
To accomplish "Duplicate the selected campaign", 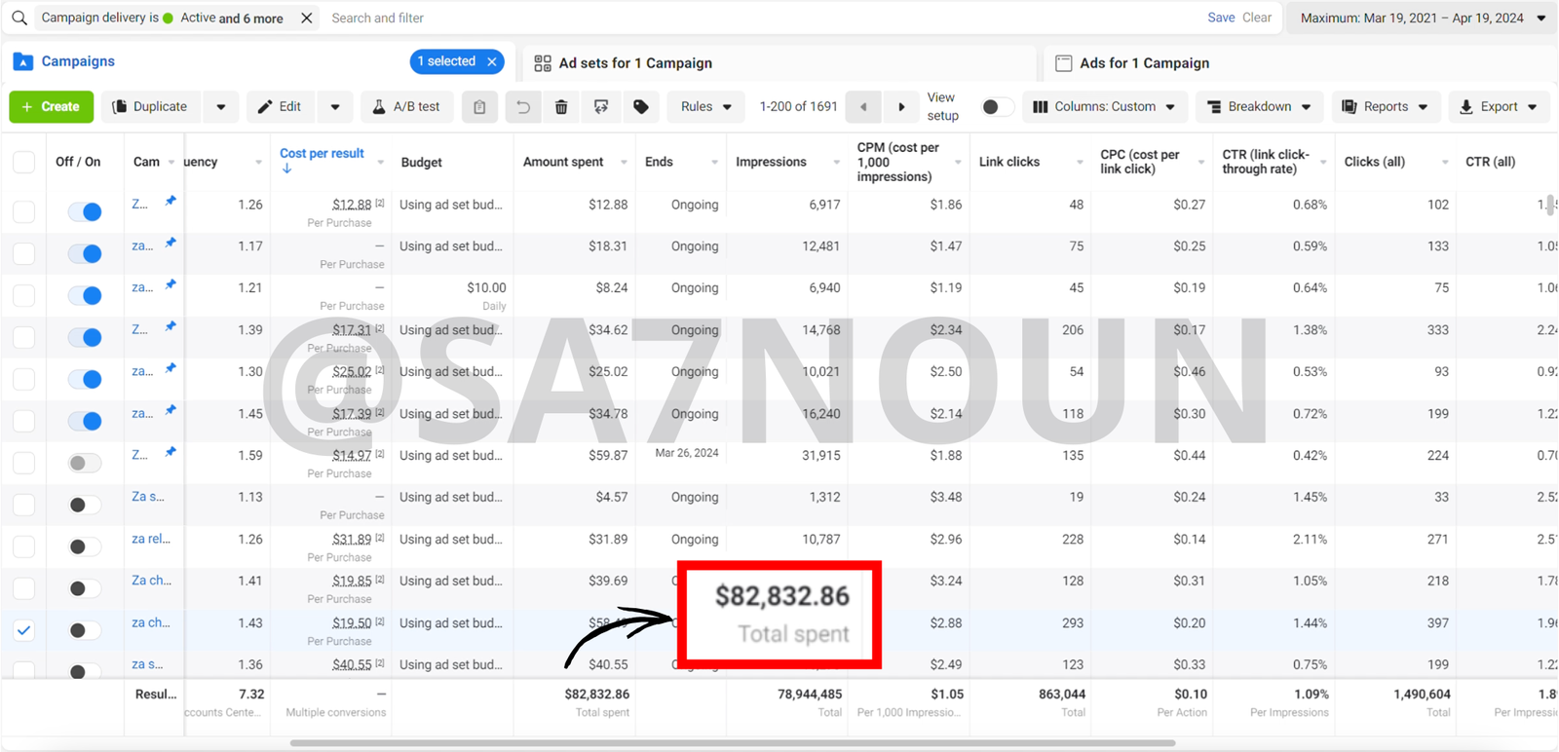I will click(x=150, y=107).
